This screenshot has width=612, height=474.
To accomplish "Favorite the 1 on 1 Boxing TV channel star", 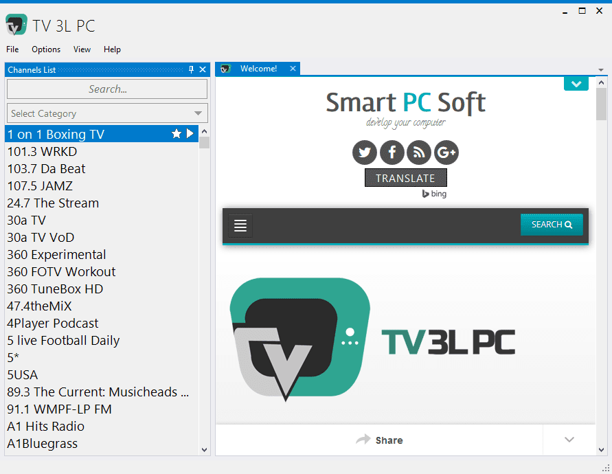I will tap(177, 134).
